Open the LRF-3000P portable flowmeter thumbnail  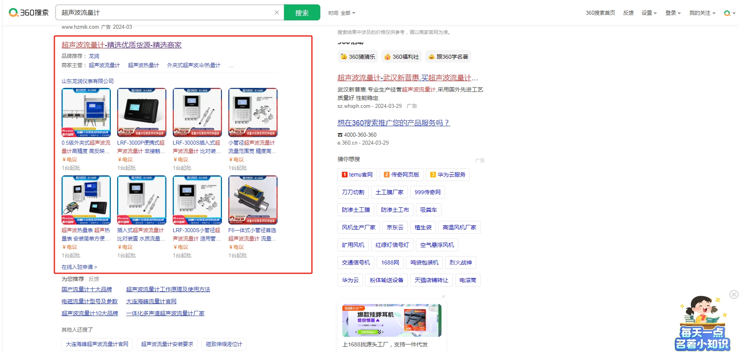point(142,112)
